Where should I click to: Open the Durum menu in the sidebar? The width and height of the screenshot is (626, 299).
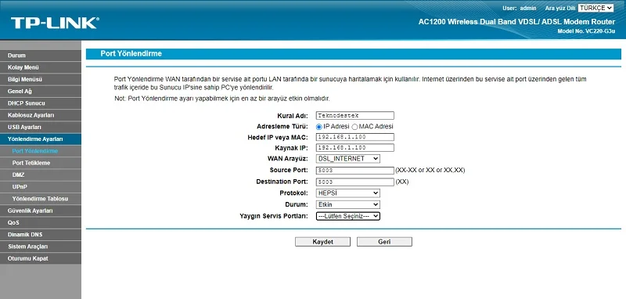coord(41,56)
